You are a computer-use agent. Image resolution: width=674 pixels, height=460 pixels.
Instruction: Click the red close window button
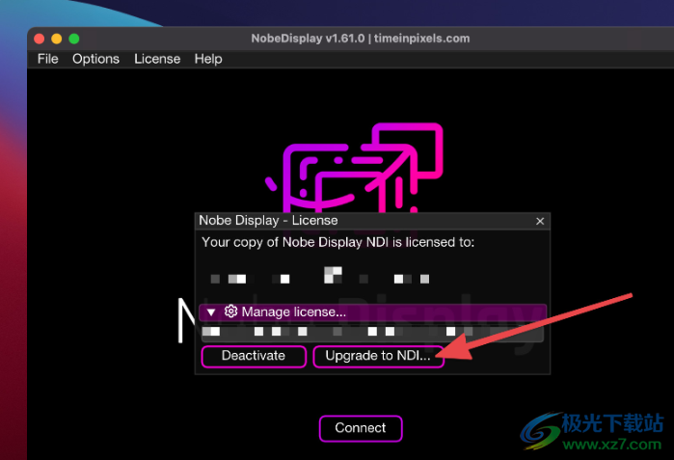pos(40,39)
